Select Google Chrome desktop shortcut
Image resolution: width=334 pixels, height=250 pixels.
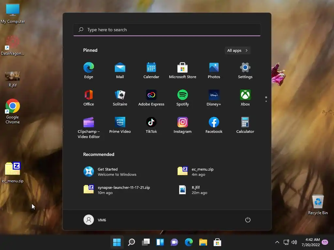coord(13,111)
